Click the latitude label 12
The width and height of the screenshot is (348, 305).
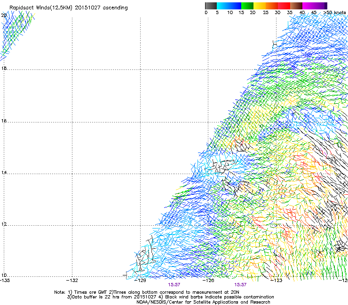click(x=4, y=224)
